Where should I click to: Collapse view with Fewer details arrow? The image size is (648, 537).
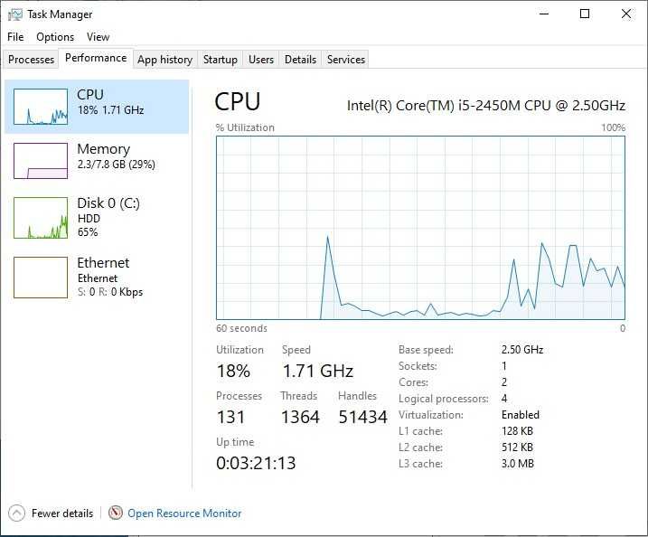coord(16,513)
